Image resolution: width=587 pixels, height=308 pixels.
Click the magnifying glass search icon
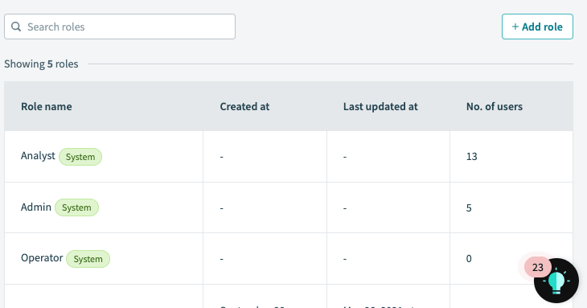click(x=16, y=27)
